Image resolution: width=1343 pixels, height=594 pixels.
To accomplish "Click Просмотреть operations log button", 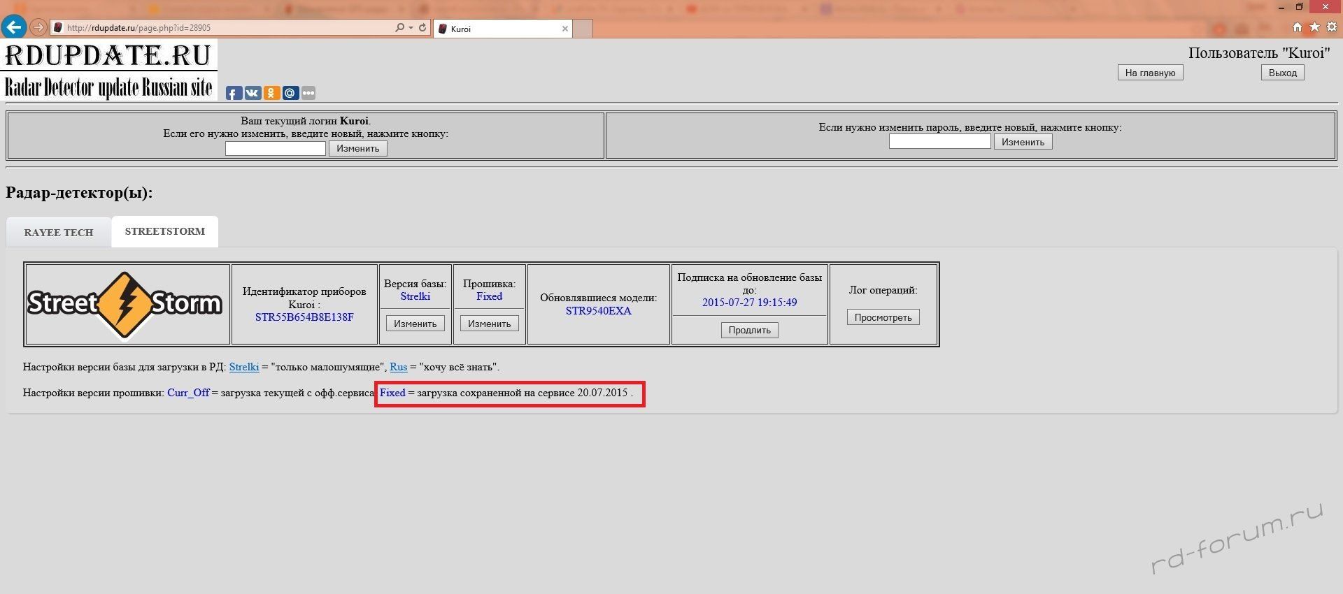I will click(883, 317).
